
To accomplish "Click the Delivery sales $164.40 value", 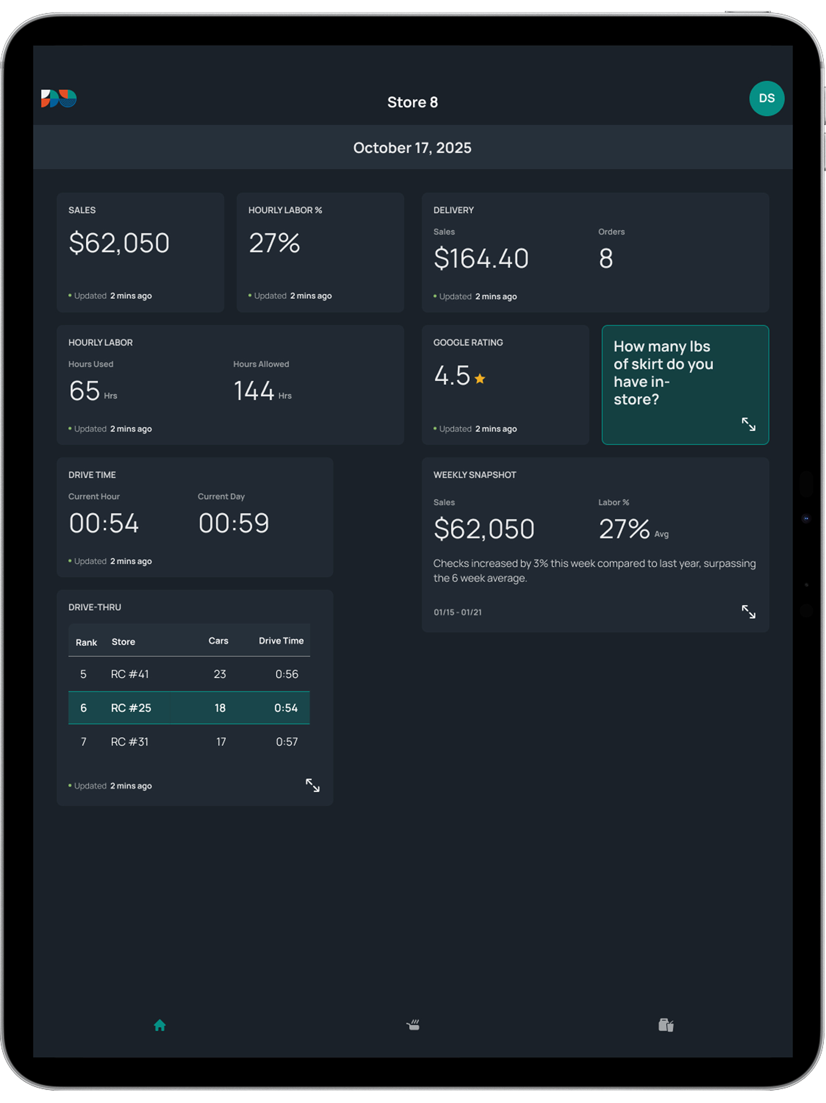I will (481, 258).
